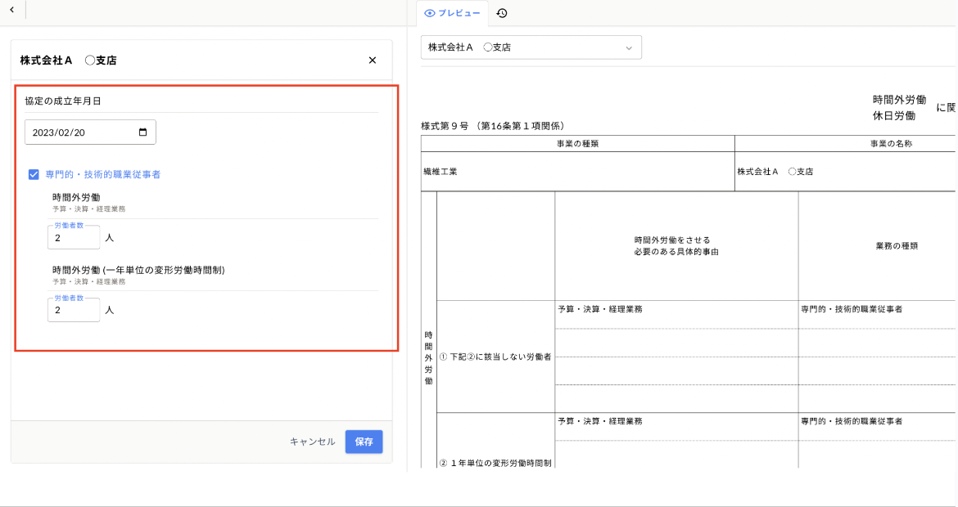
Task: Click 時間外労働をさせる必要のある具体的事由 header cell
Action: click(x=676, y=246)
